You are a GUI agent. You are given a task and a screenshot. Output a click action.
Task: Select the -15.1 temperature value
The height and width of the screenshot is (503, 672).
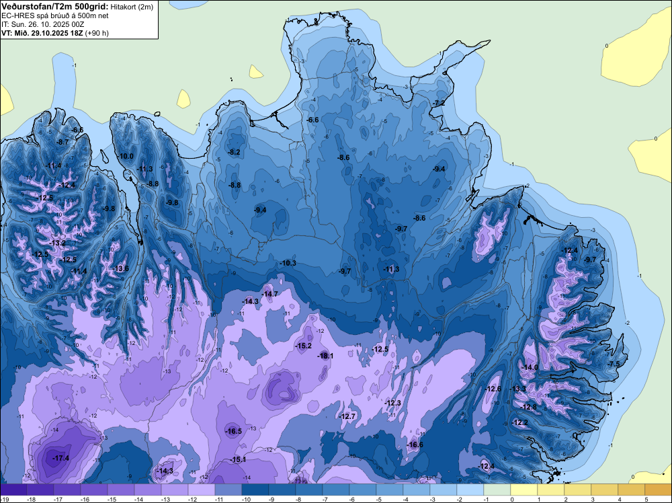click(238, 460)
